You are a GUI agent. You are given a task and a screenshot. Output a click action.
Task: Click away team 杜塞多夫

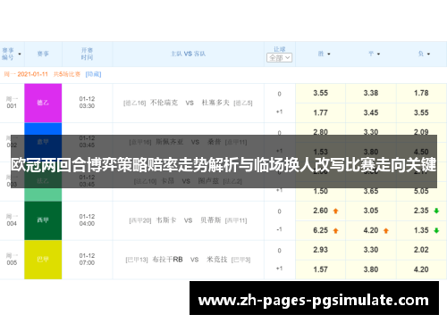[215, 103]
